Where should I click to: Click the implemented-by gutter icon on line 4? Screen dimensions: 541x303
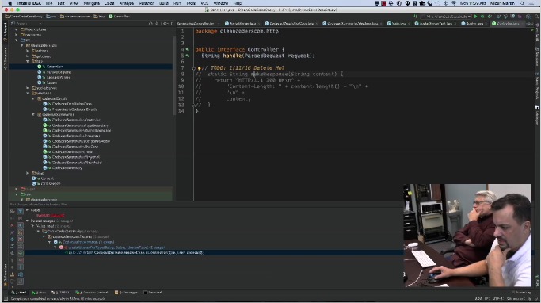(188, 49)
